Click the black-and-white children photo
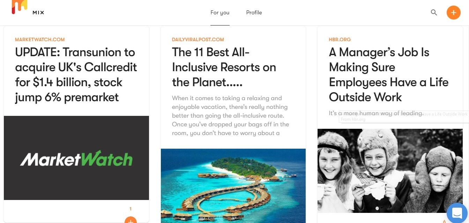 (390, 171)
